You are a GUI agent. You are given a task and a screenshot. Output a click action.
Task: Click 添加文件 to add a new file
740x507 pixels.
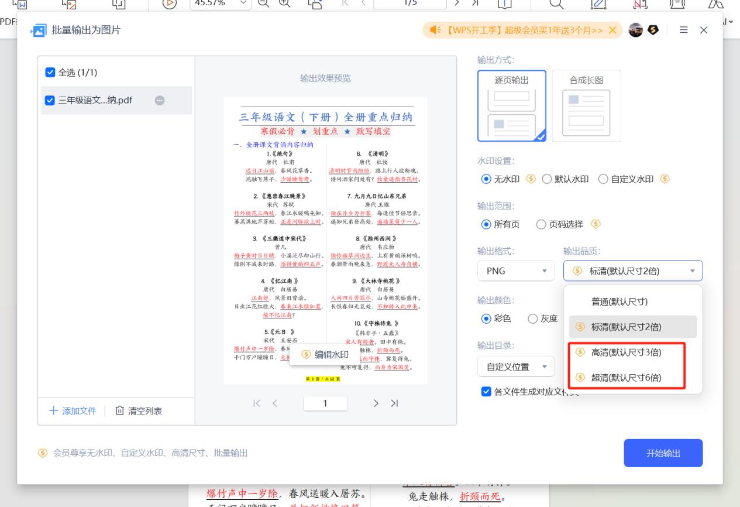coord(71,411)
